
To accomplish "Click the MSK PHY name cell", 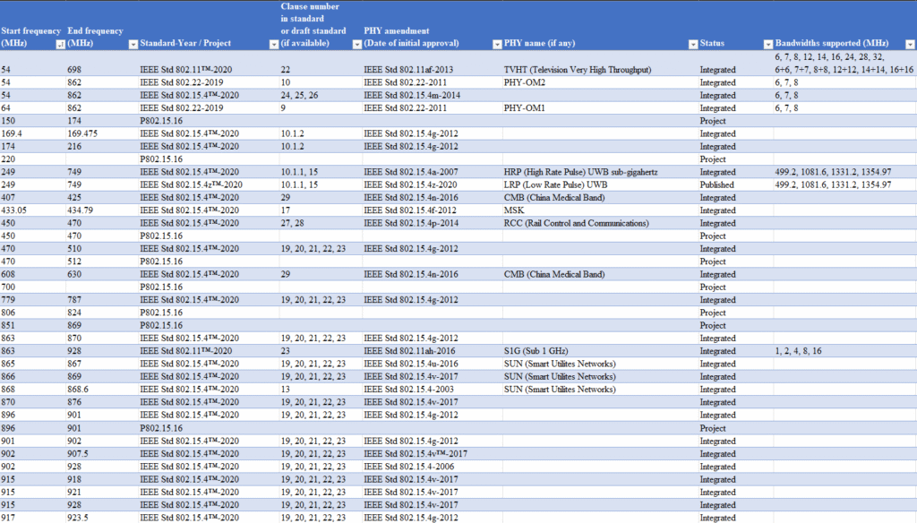I will click(513, 210).
